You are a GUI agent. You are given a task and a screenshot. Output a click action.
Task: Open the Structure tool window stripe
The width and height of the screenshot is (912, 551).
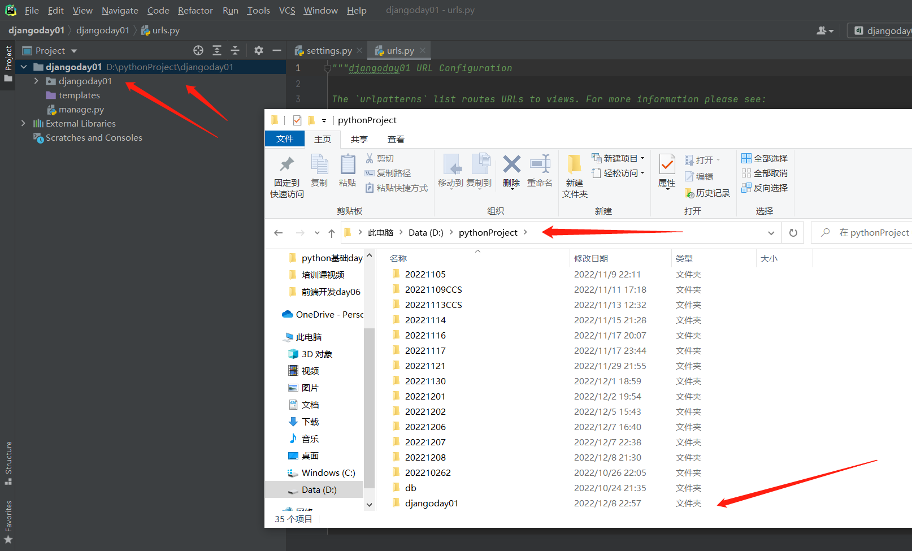click(8, 463)
